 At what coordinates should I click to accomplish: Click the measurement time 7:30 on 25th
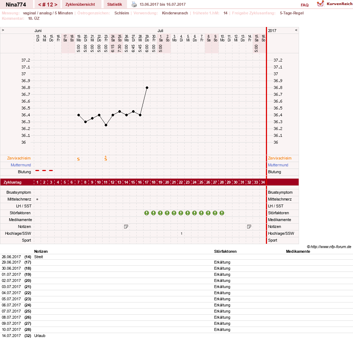point(119,48)
